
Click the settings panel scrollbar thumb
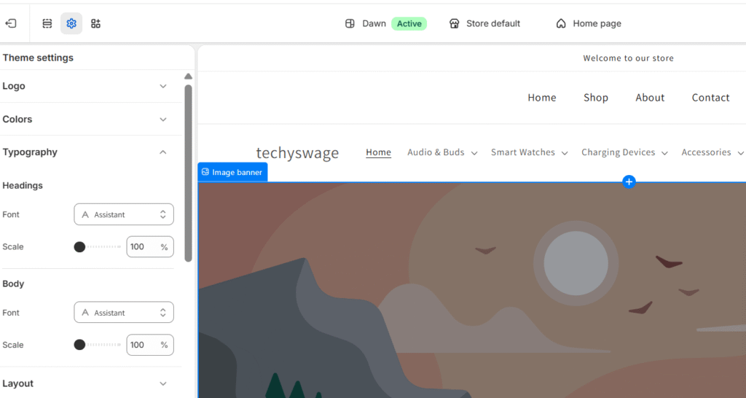pos(189,173)
